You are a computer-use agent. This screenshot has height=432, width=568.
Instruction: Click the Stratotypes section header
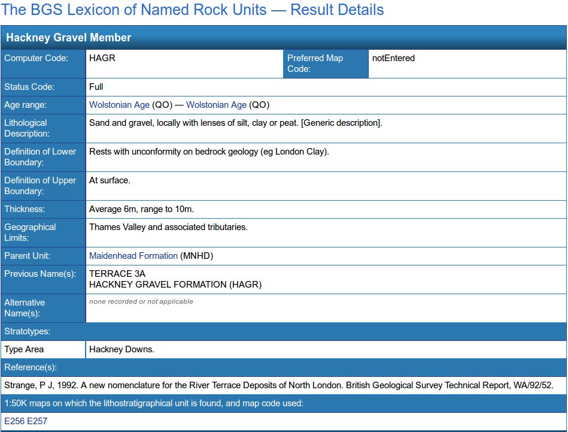(x=27, y=331)
